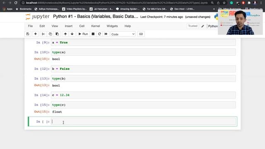Open the View menu
This screenshot has height=149, width=265.
[55, 26]
